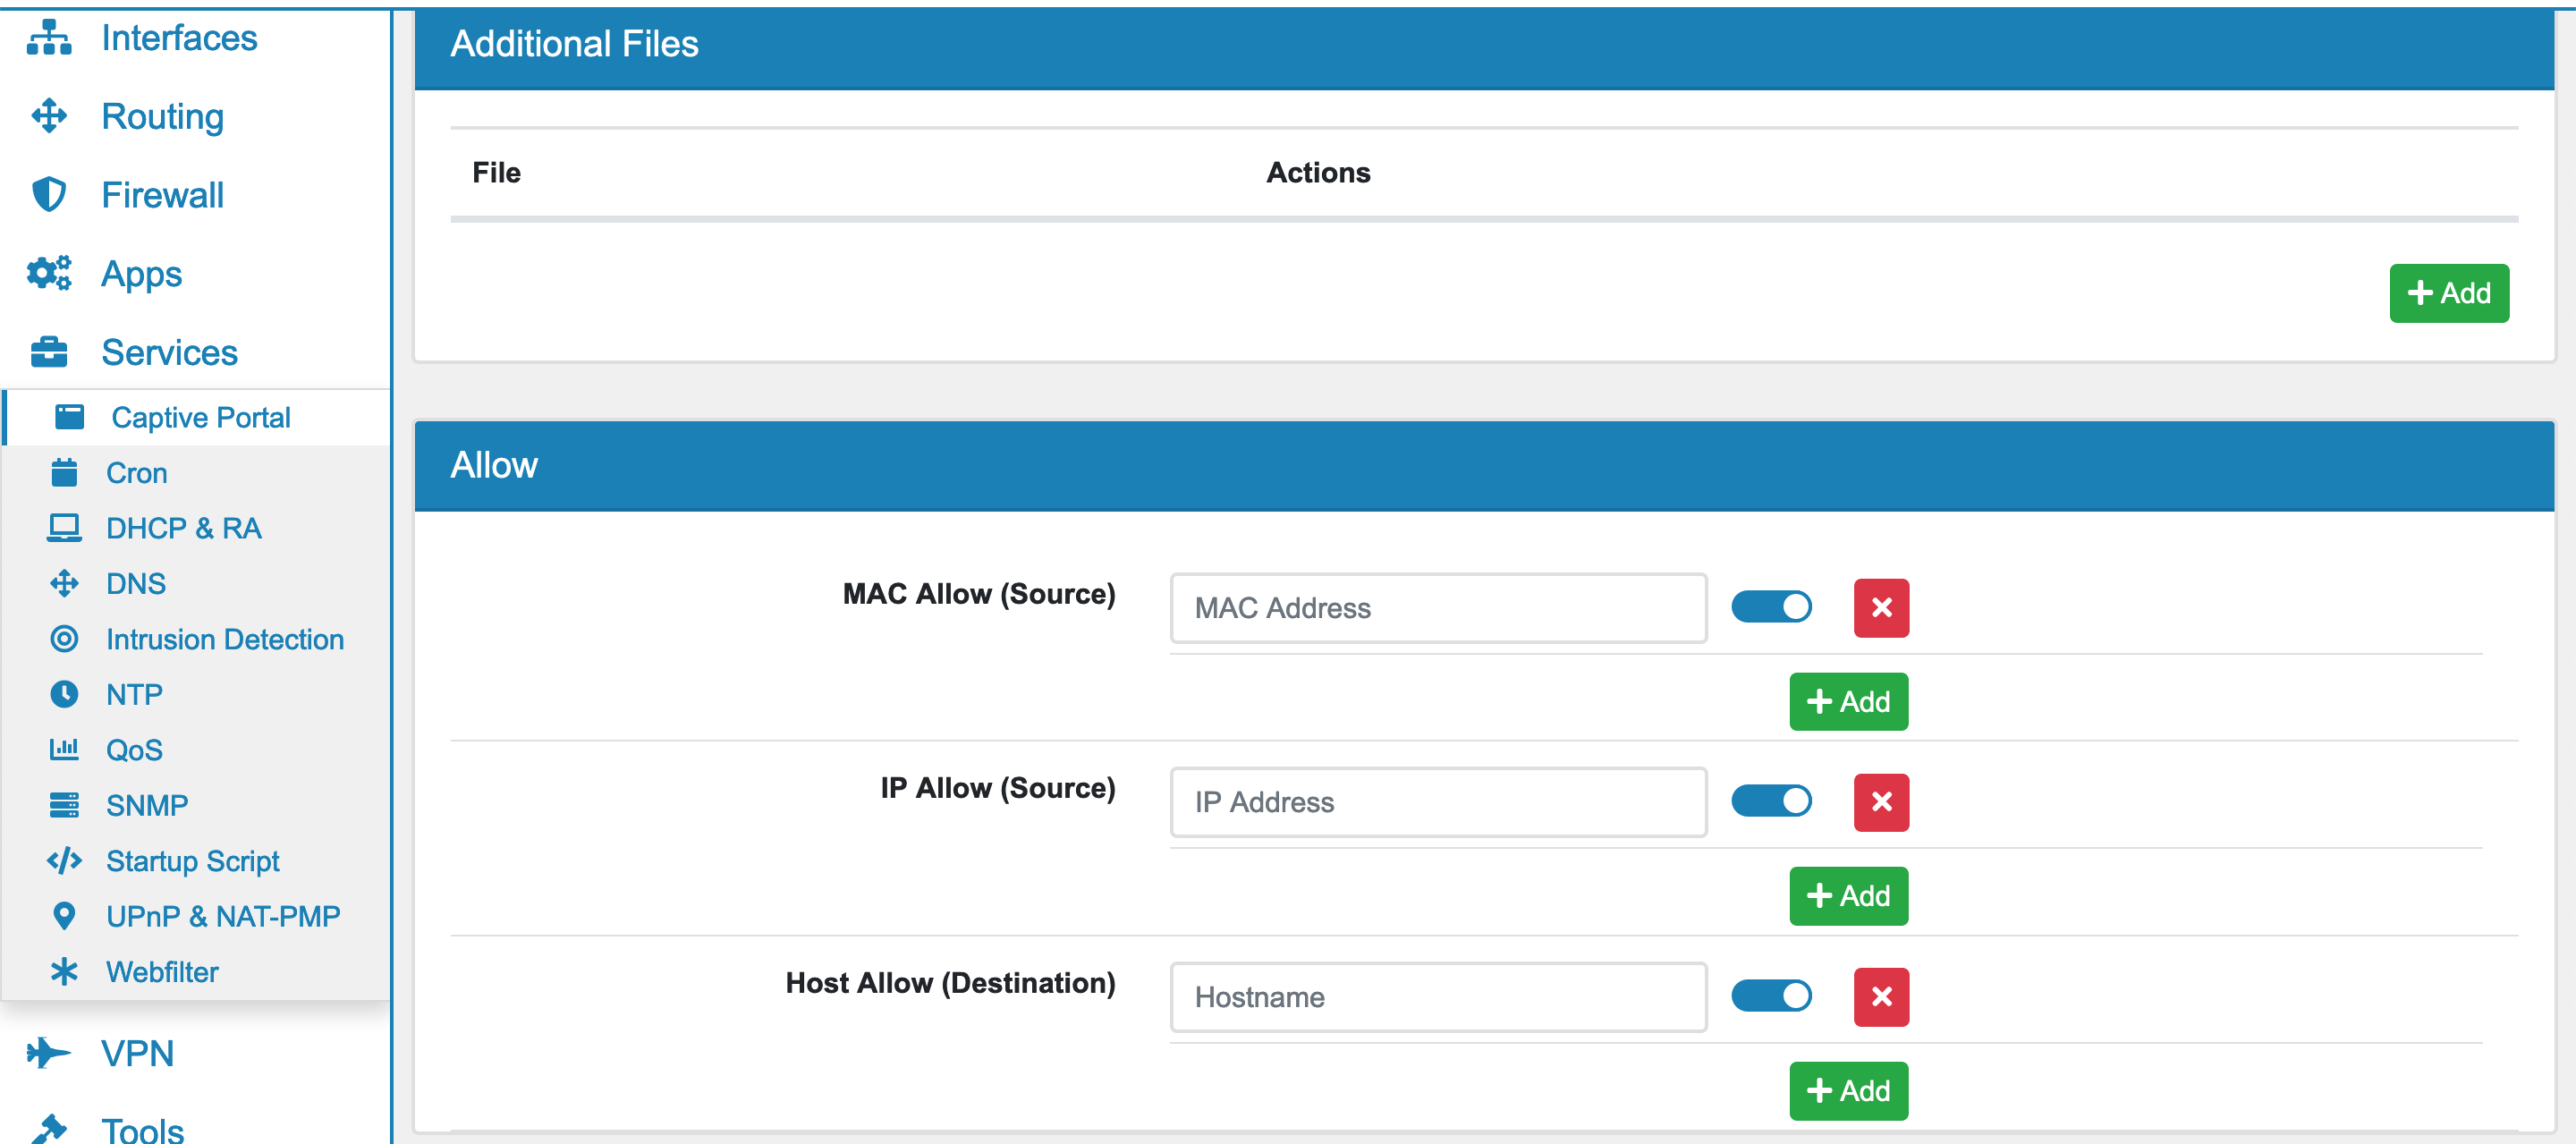
Task: Focus the Hostname input field
Action: (x=1438, y=997)
